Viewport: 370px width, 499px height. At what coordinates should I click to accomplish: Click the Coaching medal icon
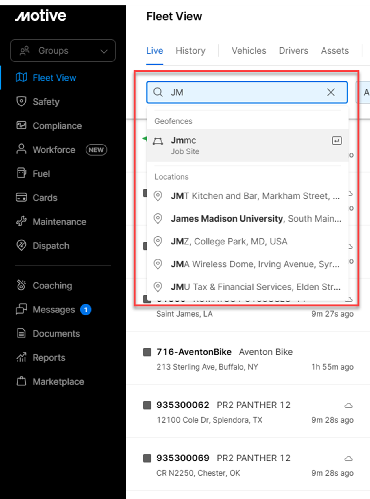(21, 285)
